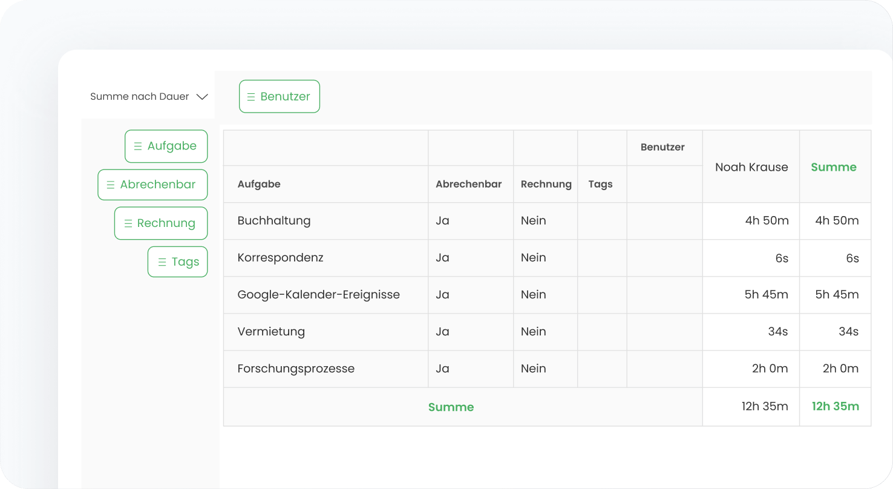Click the drag handle icon on Abrechenbar chip
Viewport: 893px width, 489px height.
pos(111,185)
